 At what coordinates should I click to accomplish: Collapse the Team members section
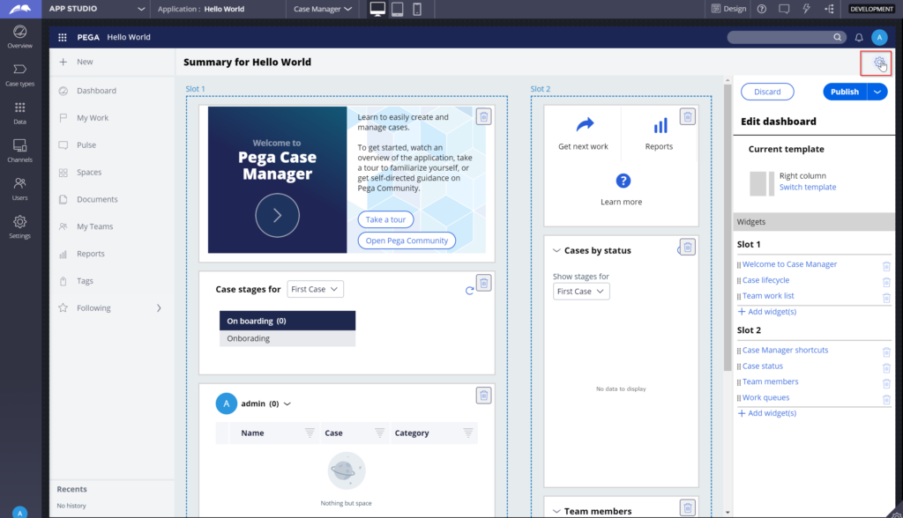coord(556,511)
